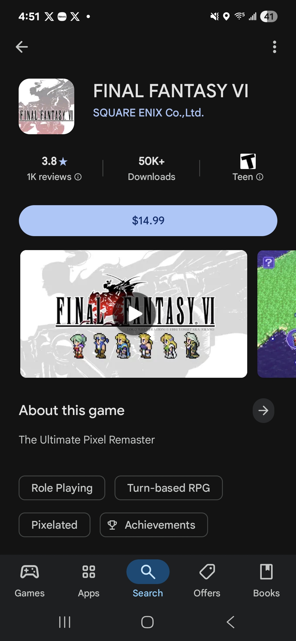The width and height of the screenshot is (296, 641).
Task: Open the three-dot overflow menu
Action: click(x=274, y=47)
